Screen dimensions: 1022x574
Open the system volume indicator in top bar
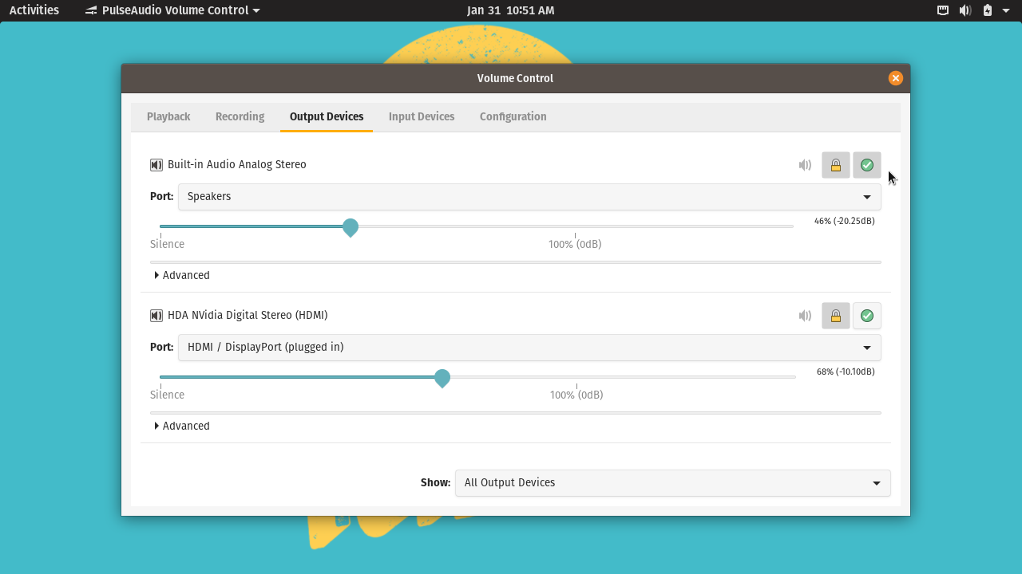965,10
